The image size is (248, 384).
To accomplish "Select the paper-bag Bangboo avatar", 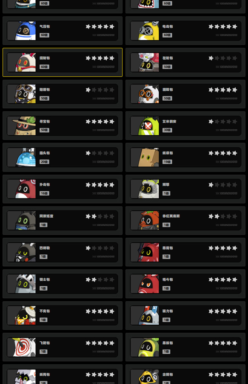I will pos(148,157).
